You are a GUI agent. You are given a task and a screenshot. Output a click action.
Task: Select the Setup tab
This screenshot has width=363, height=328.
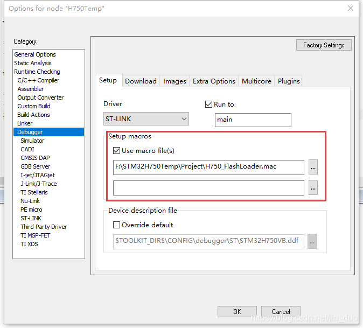[108, 81]
